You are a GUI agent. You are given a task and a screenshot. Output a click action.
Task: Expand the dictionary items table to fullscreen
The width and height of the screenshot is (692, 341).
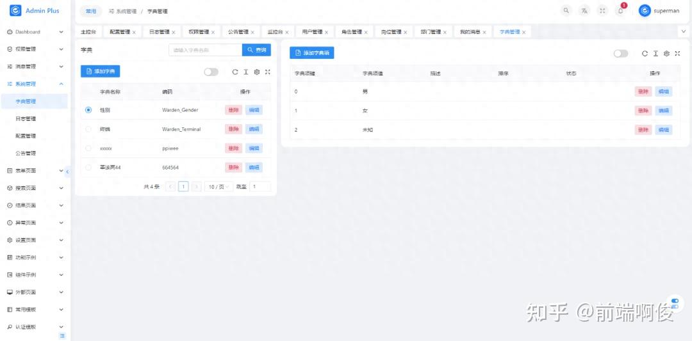click(677, 53)
